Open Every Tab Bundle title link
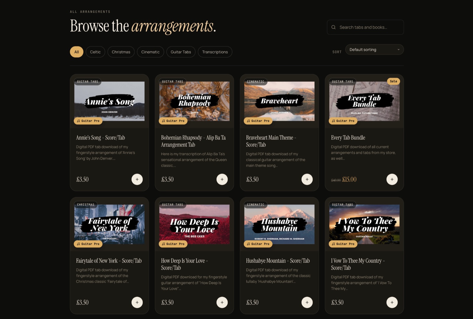473x319 pixels. (348, 138)
